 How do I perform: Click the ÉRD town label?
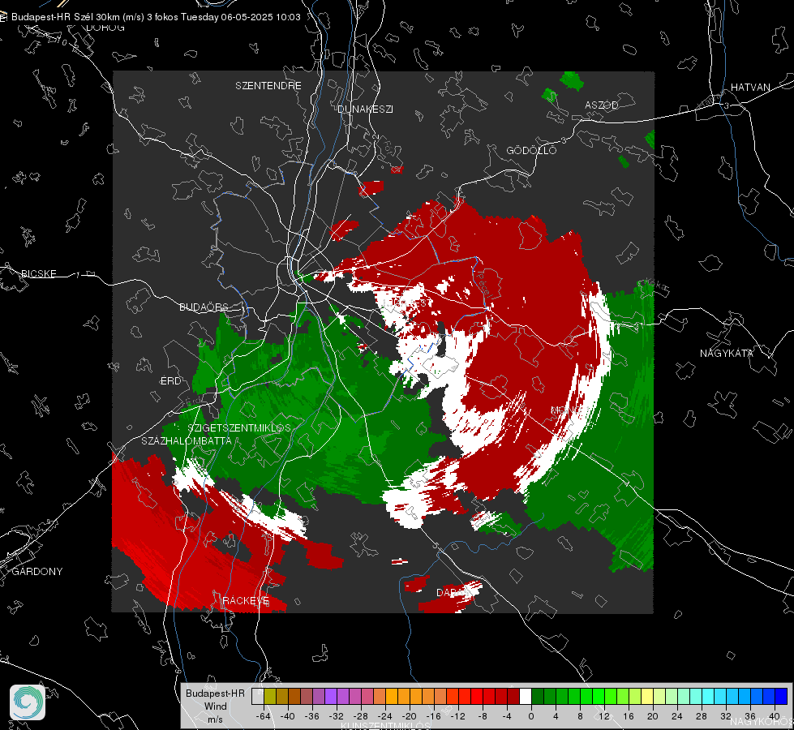click(x=170, y=381)
